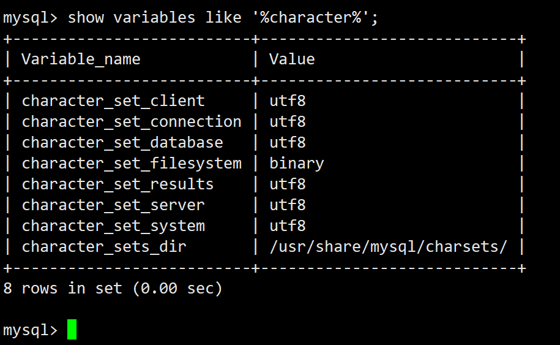This screenshot has width=560, height=345.
Task: Click the character_set_client variable name
Action: click(x=113, y=101)
